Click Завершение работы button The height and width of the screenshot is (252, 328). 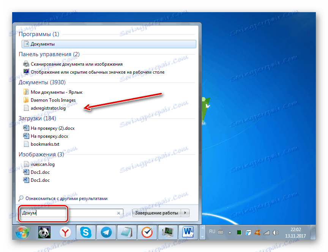tap(156, 213)
